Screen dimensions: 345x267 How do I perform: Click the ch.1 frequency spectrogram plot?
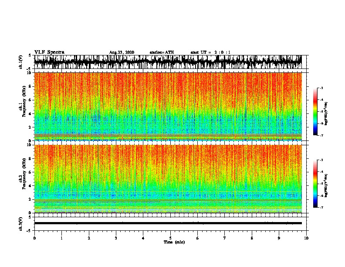(x=168, y=106)
